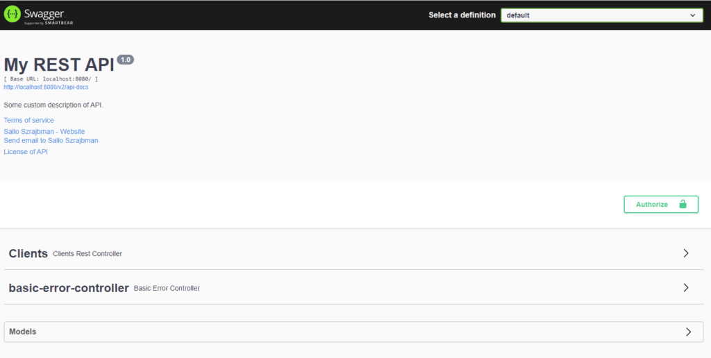Click the My REST API title
Screen dimensions: 711x358
click(x=59, y=65)
